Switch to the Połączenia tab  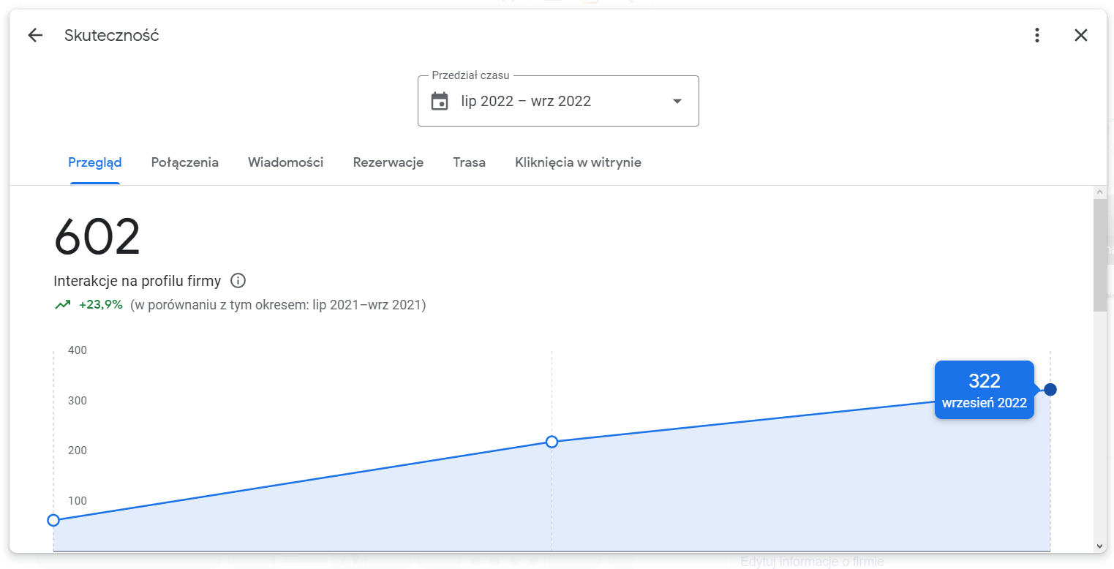click(184, 162)
